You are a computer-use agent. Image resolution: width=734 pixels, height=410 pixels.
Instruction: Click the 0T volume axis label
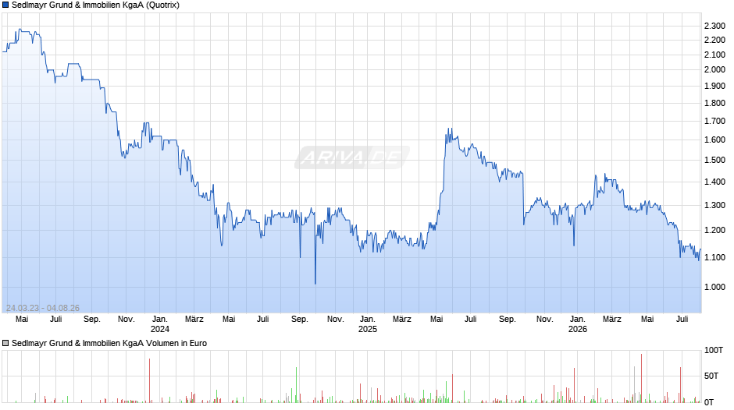pyautogui.click(x=709, y=402)
